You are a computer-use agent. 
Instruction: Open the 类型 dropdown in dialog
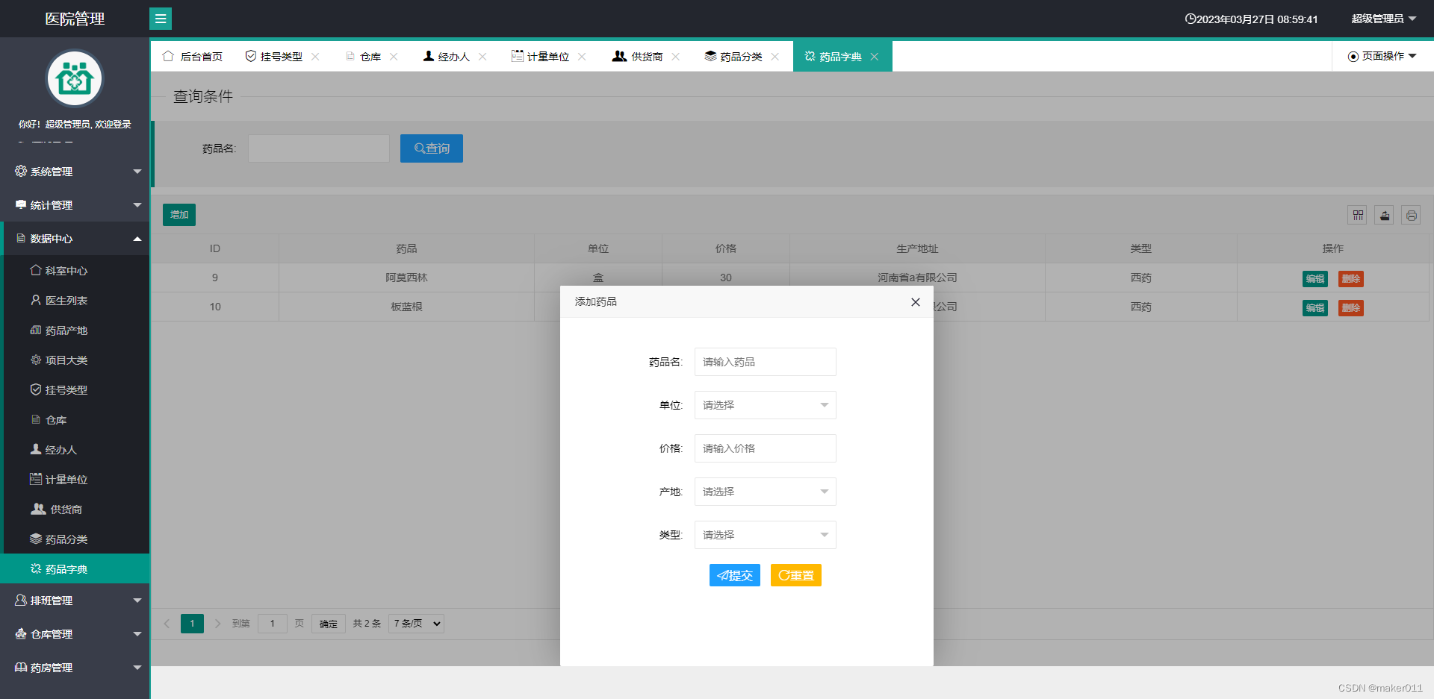[766, 535]
